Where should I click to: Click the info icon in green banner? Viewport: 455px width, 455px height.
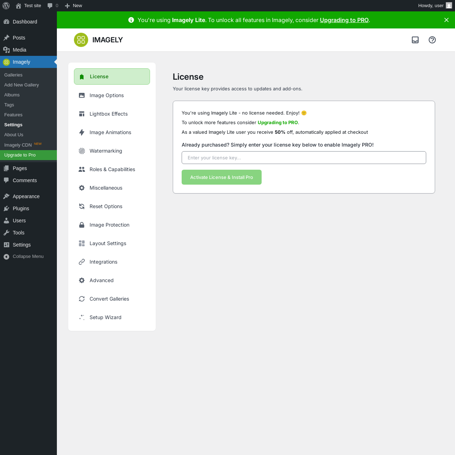click(x=131, y=20)
